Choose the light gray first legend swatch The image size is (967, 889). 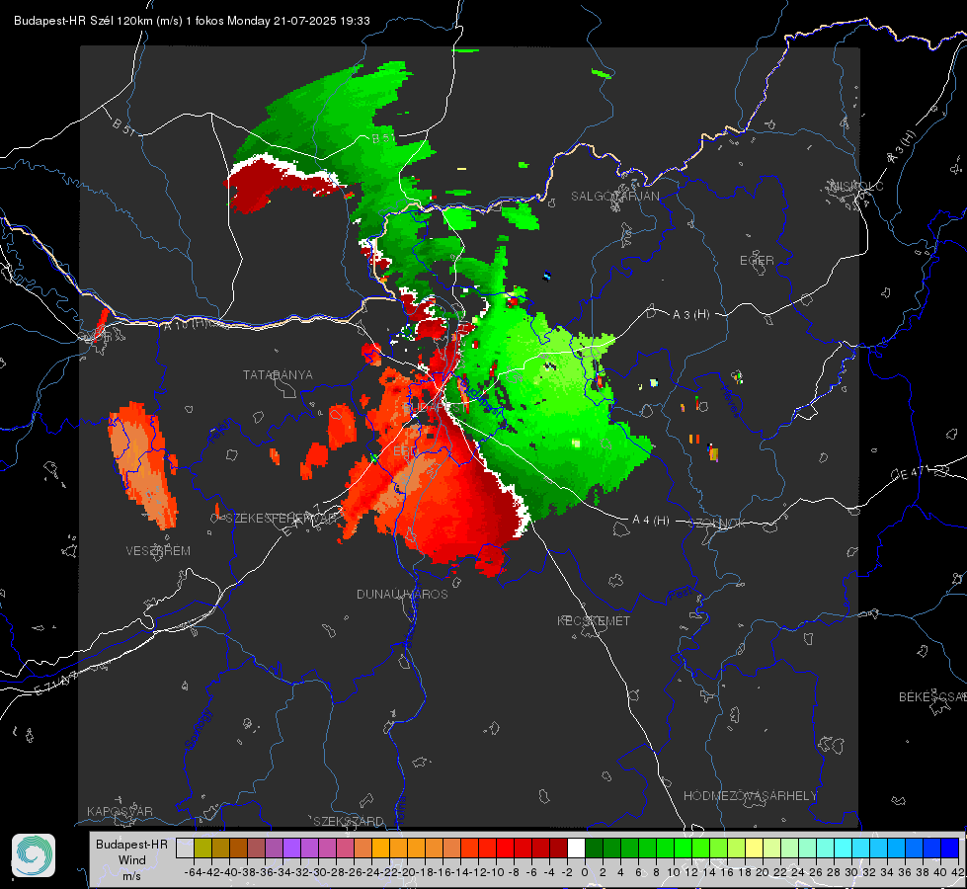(x=185, y=849)
